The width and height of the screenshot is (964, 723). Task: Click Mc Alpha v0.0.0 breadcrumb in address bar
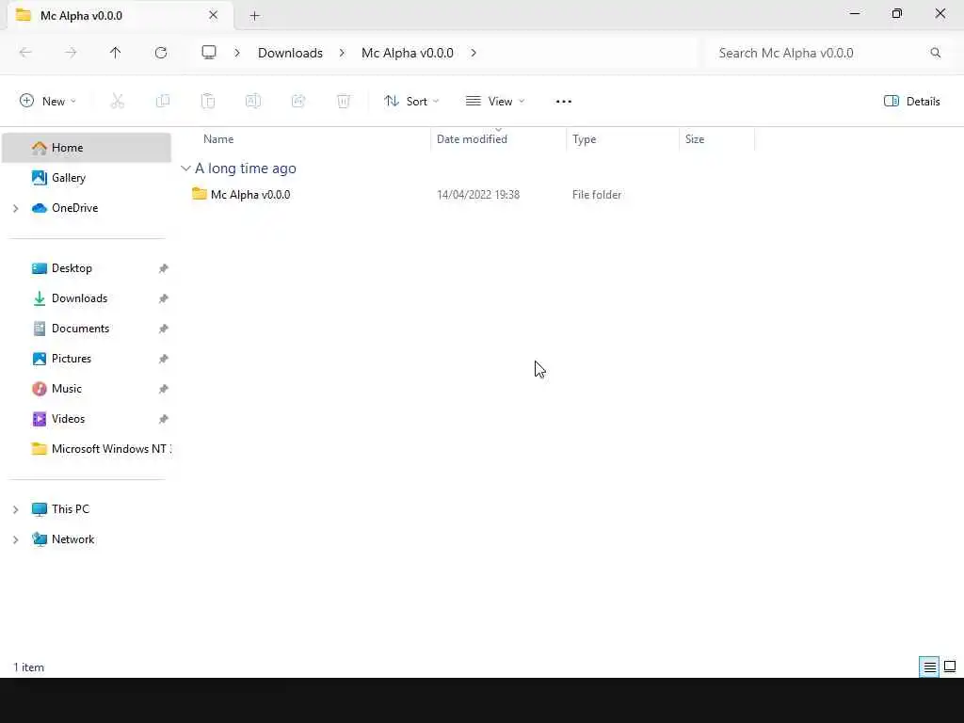click(408, 53)
